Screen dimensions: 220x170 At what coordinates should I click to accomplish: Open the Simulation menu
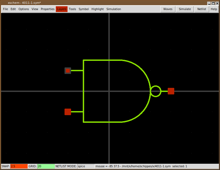point(114,9)
